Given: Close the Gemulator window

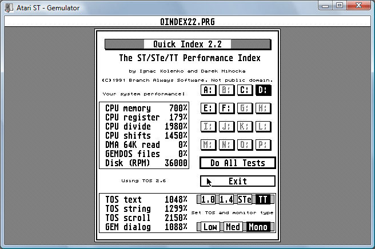Looking at the screenshot, I should click(358, 6).
